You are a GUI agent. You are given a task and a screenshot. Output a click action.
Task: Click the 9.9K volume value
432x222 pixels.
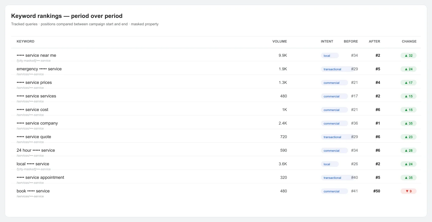click(x=283, y=55)
